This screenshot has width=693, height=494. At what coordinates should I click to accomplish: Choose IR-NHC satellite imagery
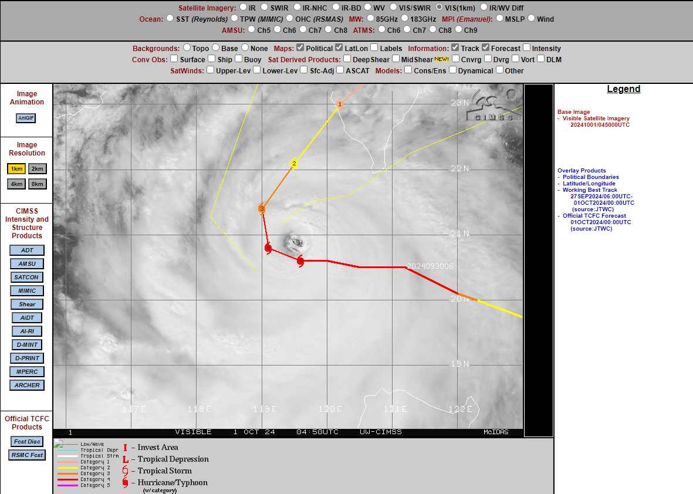pos(298,7)
